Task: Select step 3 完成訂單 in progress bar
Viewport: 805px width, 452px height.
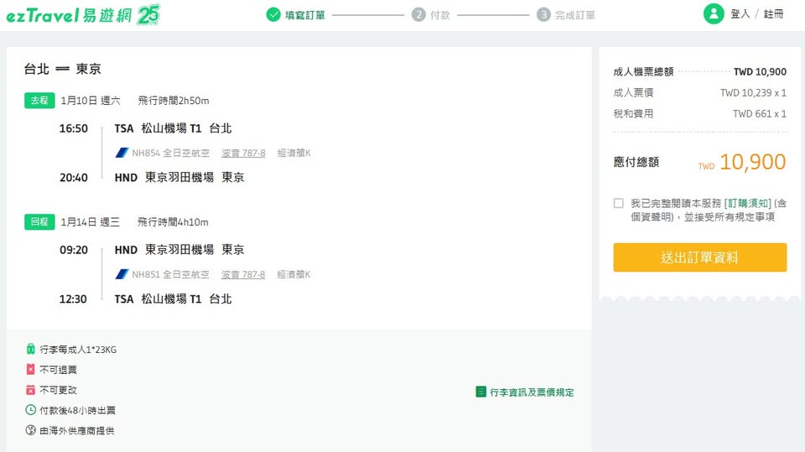Action: (x=567, y=14)
